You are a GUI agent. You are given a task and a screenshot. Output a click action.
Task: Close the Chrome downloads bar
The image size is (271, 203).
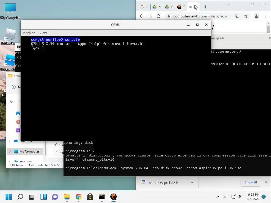[266, 182]
